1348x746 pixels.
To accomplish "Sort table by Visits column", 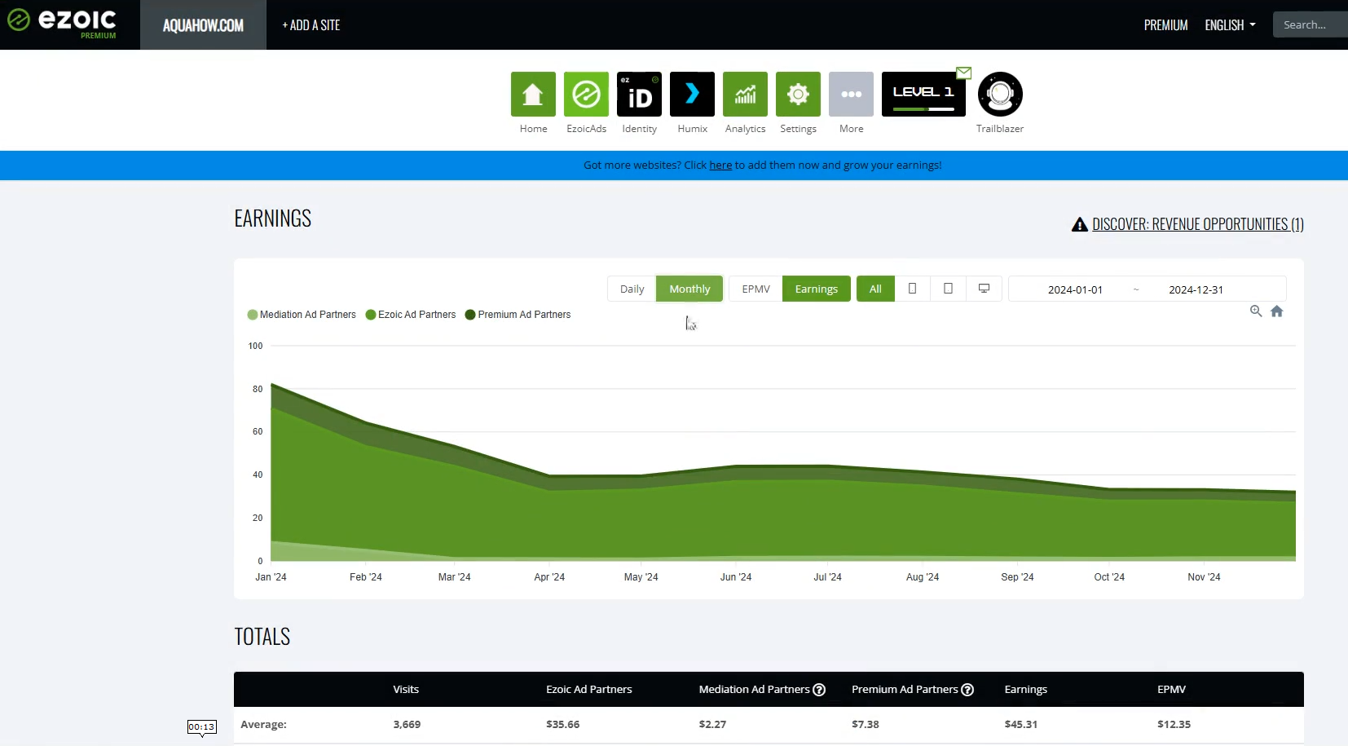I will [x=406, y=689].
